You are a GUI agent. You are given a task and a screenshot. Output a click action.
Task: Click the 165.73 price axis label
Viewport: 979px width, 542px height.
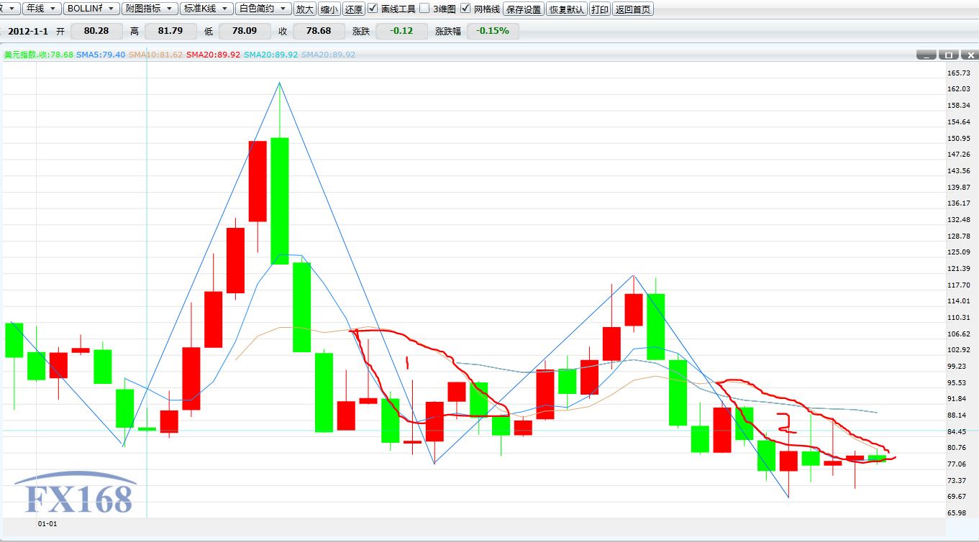tap(960, 73)
